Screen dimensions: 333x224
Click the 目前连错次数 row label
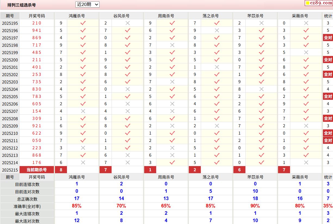pos(27,184)
